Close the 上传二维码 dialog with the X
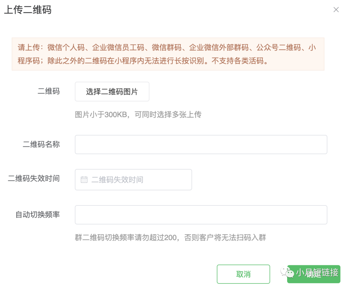The height and width of the screenshot is (288, 350). coord(336,10)
